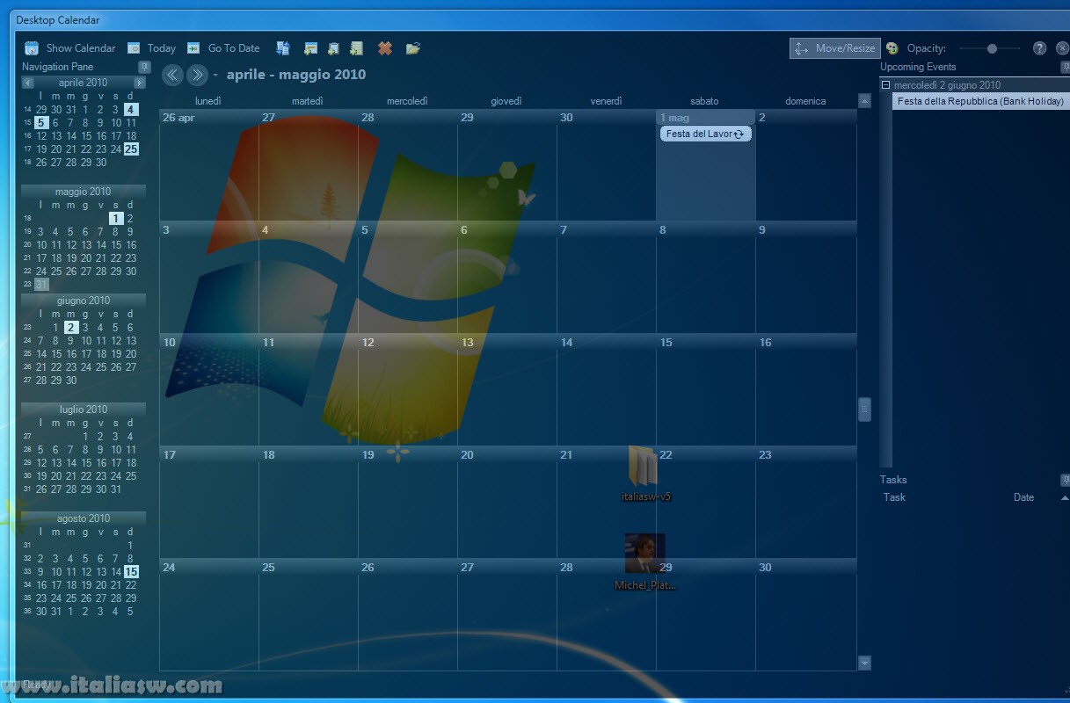
Task: Select the Festa del Lavoro event
Action: pos(706,134)
